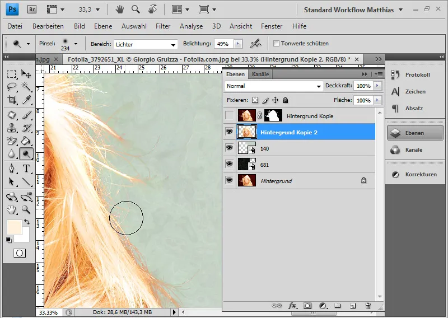
Task: Toggle lock all
Action: pyautogui.click(x=285, y=100)
